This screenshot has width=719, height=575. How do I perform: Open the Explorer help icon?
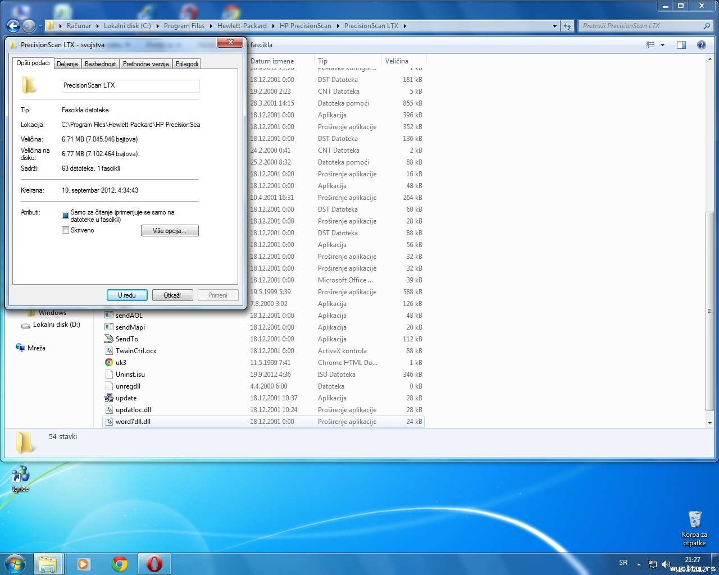click(x=701, y=45)
